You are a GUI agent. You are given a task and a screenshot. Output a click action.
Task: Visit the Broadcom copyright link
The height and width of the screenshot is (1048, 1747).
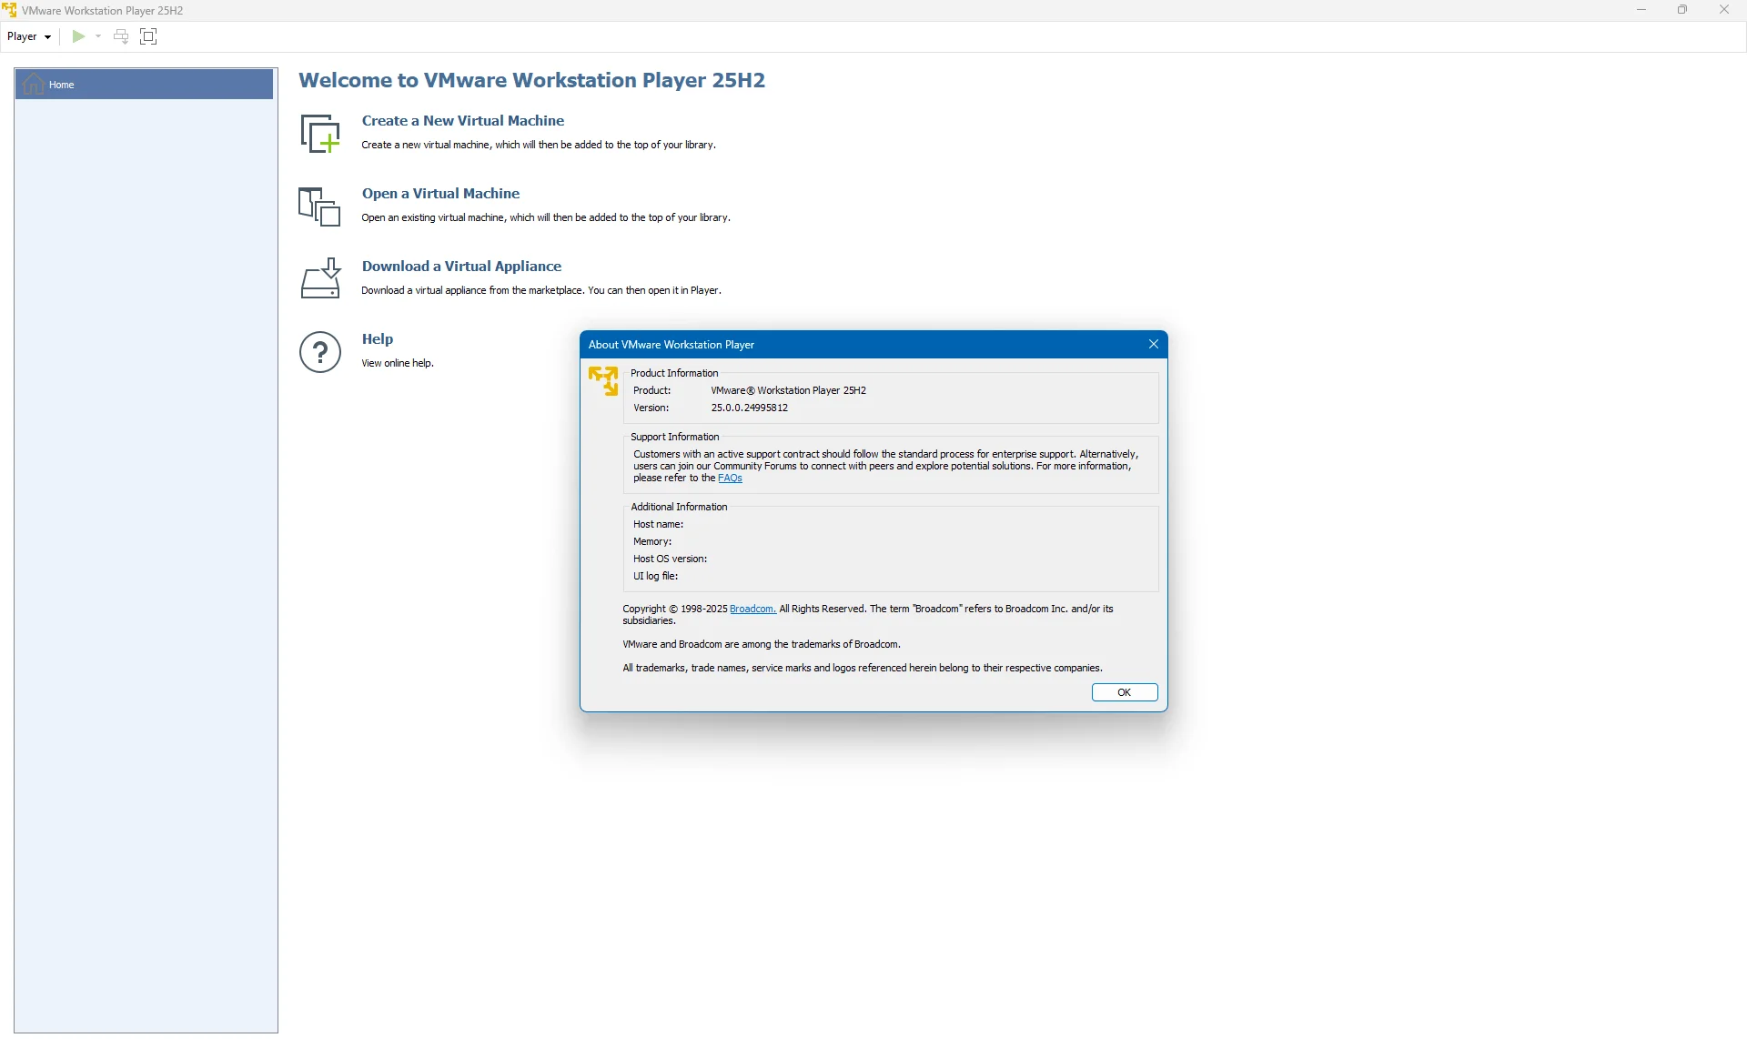752,610
